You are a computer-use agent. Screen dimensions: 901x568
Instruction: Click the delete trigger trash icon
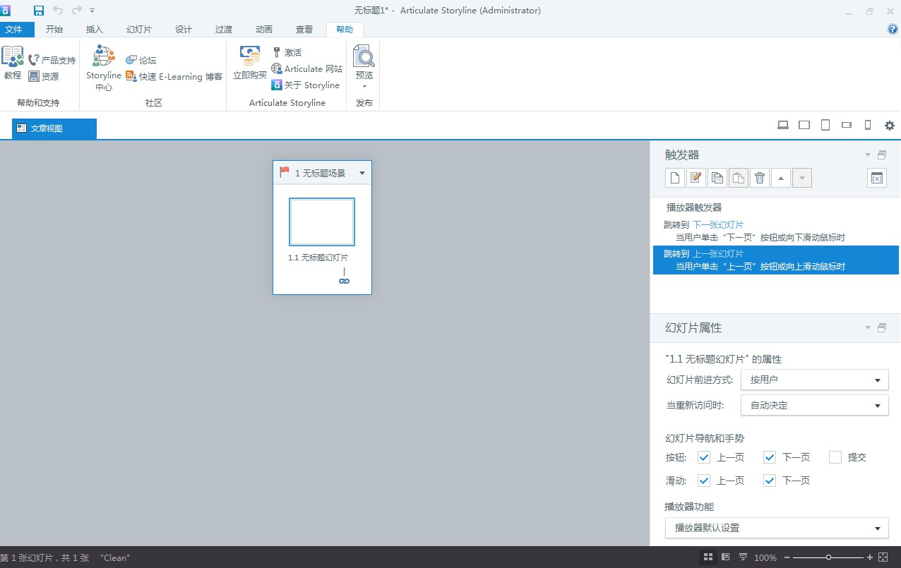[760, 178]
